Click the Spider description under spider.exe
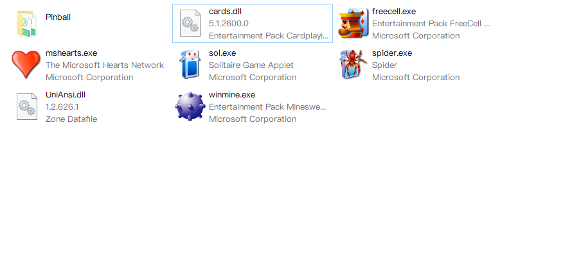 click(384, 65)
